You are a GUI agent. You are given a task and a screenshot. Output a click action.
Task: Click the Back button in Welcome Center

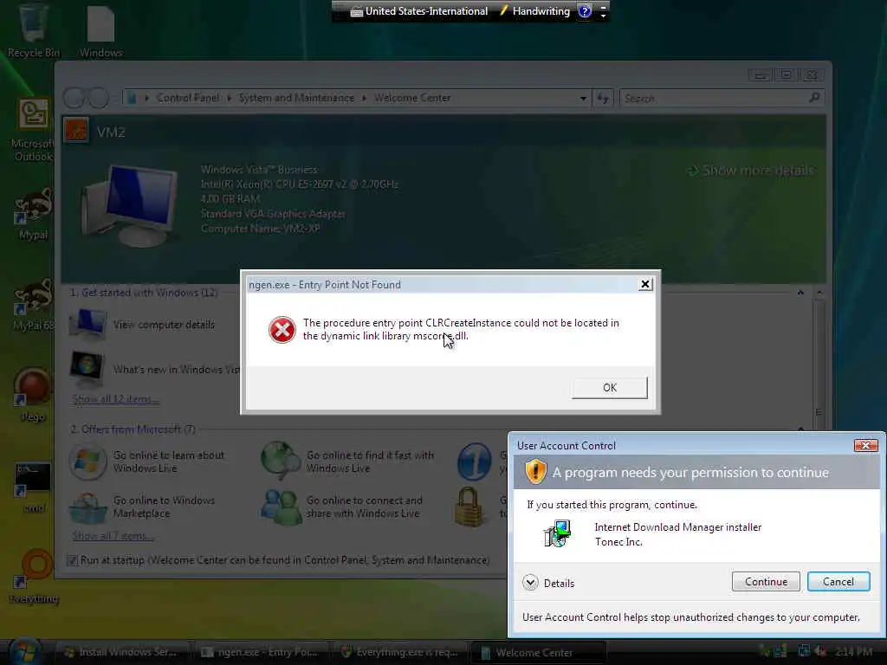74,99
